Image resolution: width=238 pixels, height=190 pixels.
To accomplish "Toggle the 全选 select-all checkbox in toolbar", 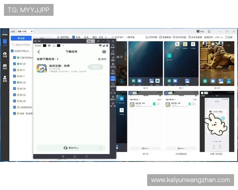I will [x=74, y=37].
